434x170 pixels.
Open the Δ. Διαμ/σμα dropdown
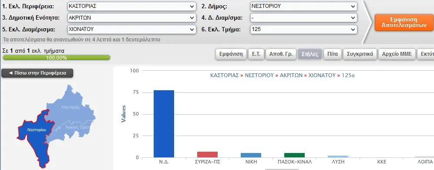coord(303,18)
